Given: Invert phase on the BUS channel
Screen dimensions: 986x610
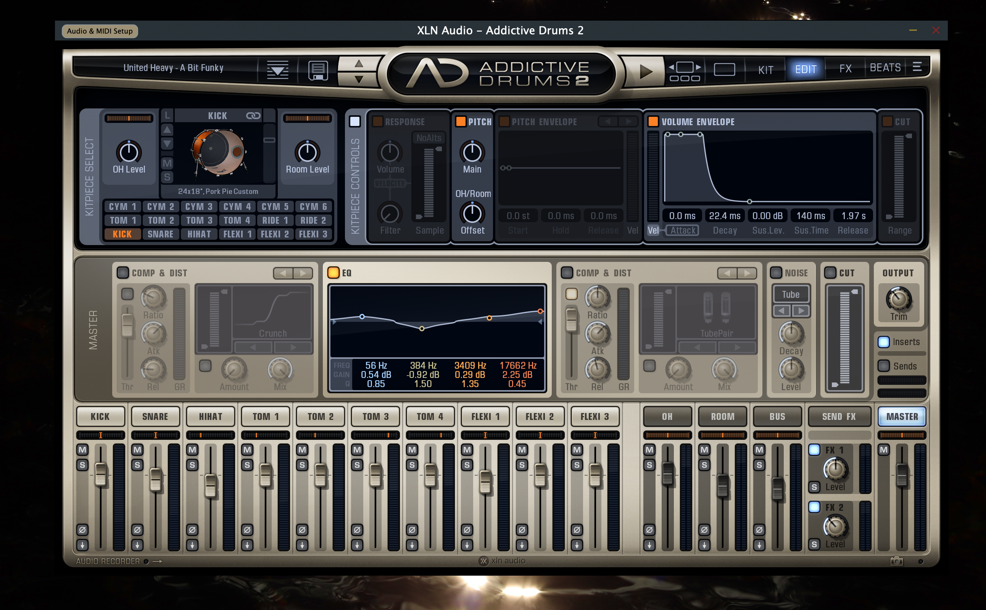Looking at the screenshot, I should tap(759, 529).
